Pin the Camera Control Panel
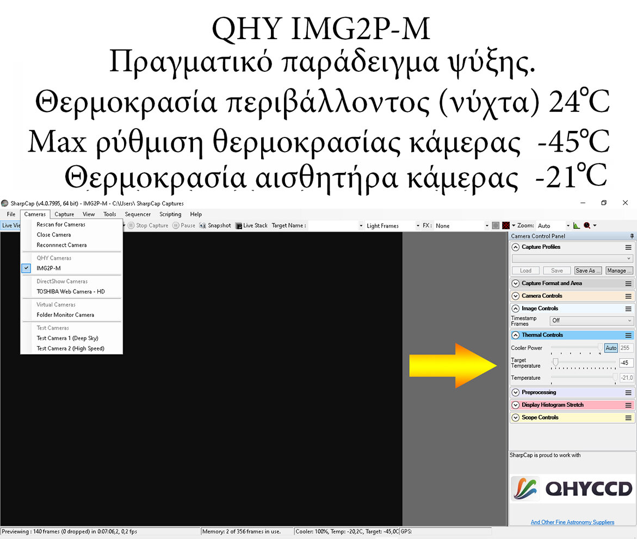Screen dimensions: 637x539 pos(632,236)
